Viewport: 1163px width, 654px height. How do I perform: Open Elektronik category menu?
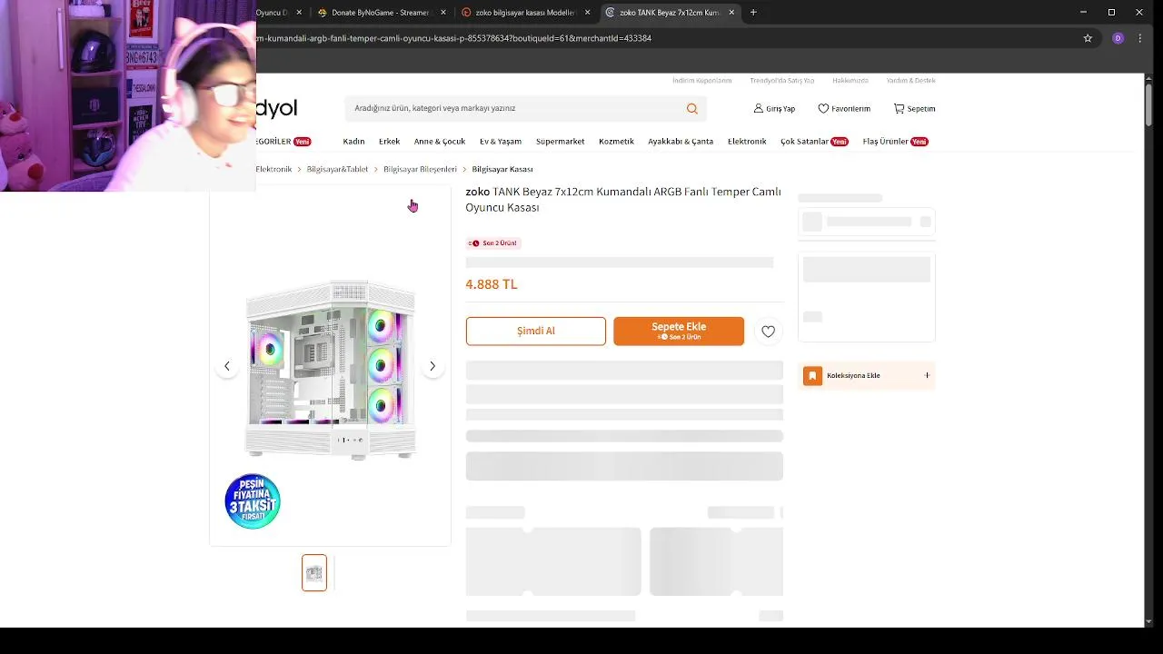(747, 142)
